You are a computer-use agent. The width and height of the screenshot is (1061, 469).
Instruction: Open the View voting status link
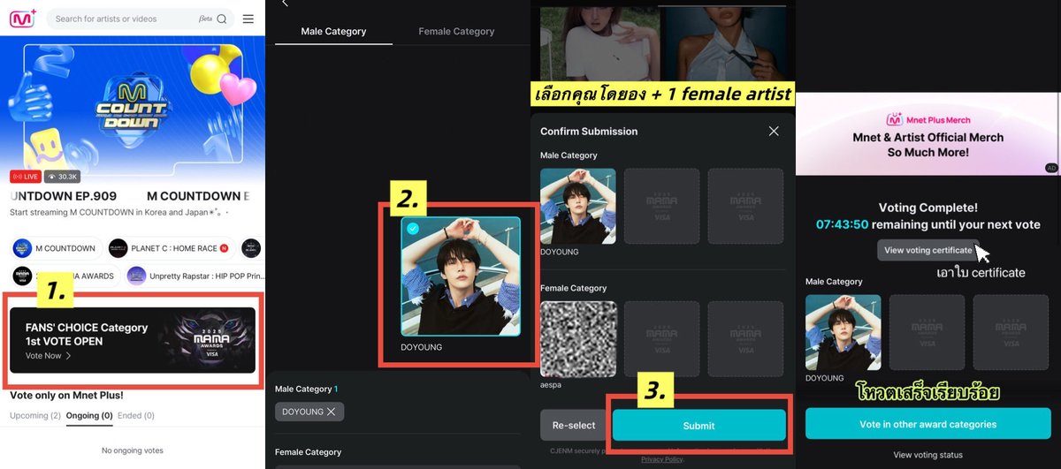coord(927,455)
